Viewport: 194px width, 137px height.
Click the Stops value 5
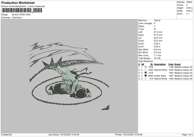(x=155, y=26)
